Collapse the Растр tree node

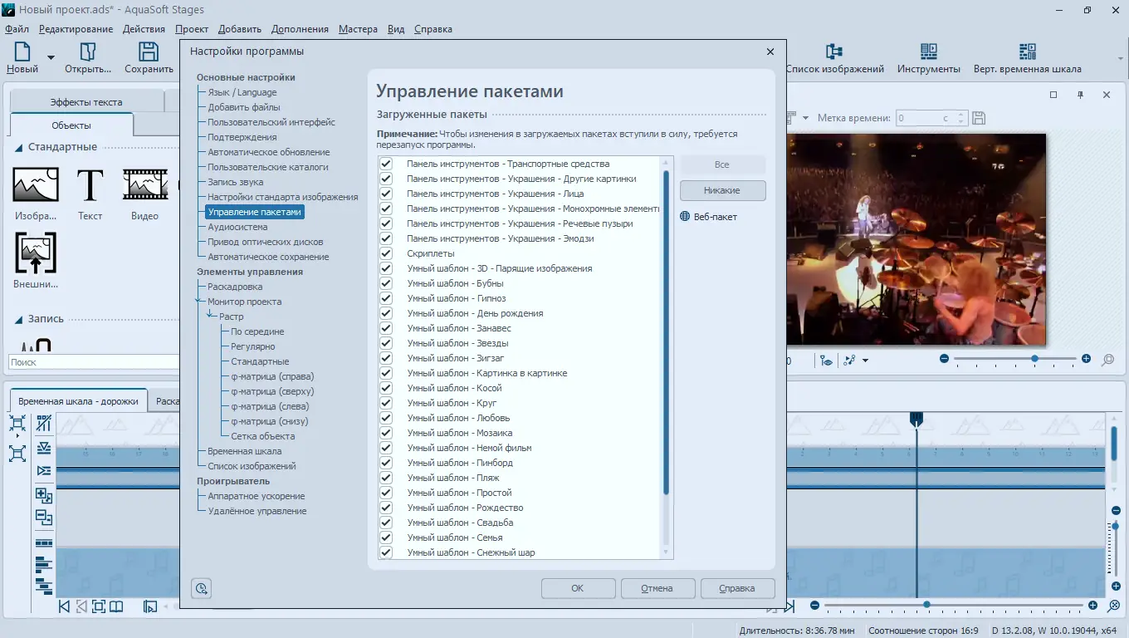click(211, 317)
